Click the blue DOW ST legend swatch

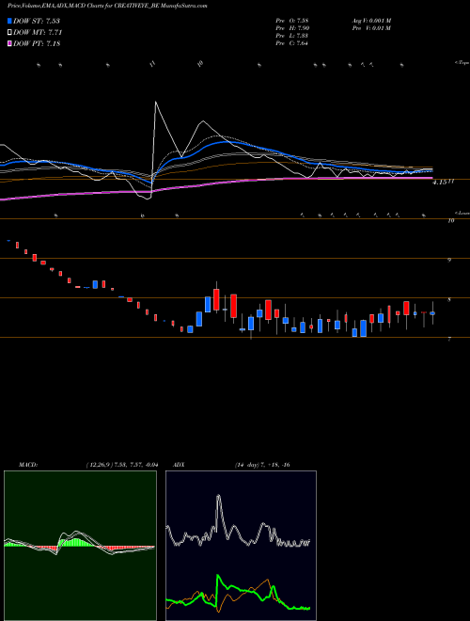(x=10, y=21)
